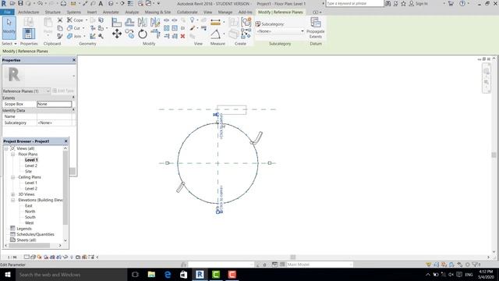Collapse the Views (all) tree node
499x281 pixels.
6,148
